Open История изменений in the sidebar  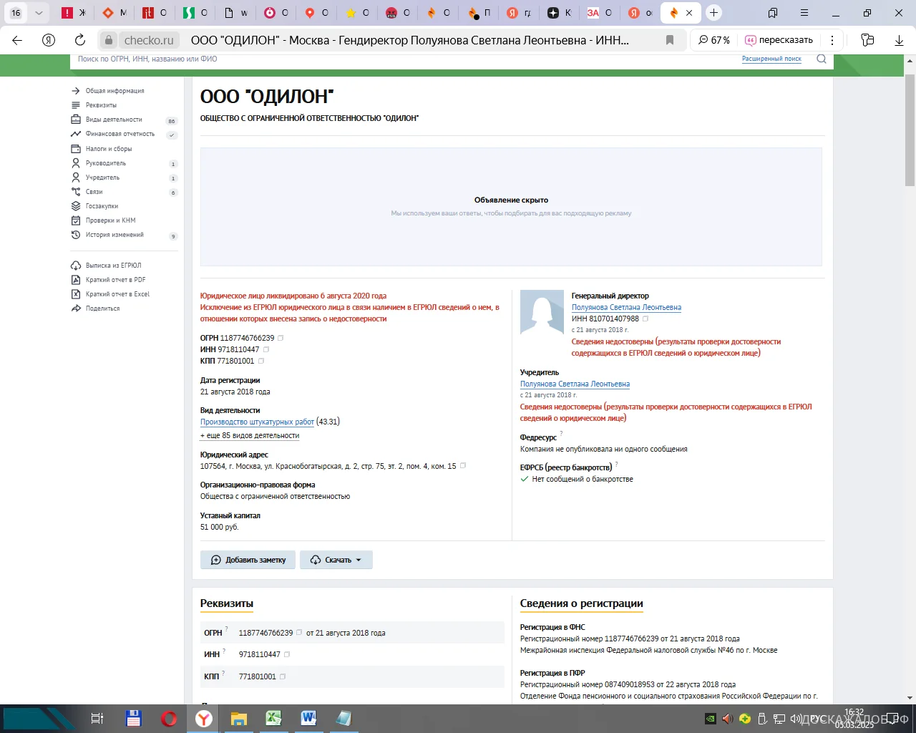click(x=114, y=235)
